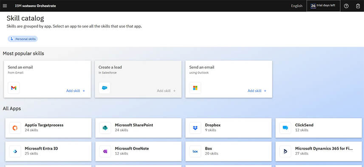Open the Dropbox 9 skills tile
Screen dimensions: 364x167
click(x=229, y=128)
